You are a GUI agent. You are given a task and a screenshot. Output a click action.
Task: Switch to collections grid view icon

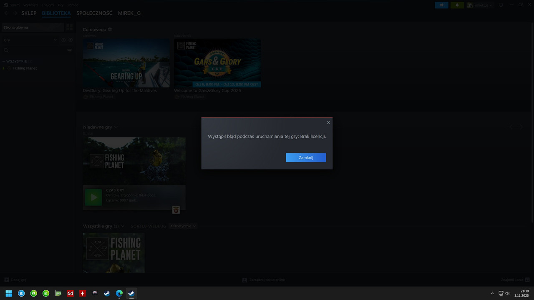click(x=70, y=27)
